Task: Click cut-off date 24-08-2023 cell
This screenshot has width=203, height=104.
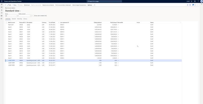Action: 52,32
